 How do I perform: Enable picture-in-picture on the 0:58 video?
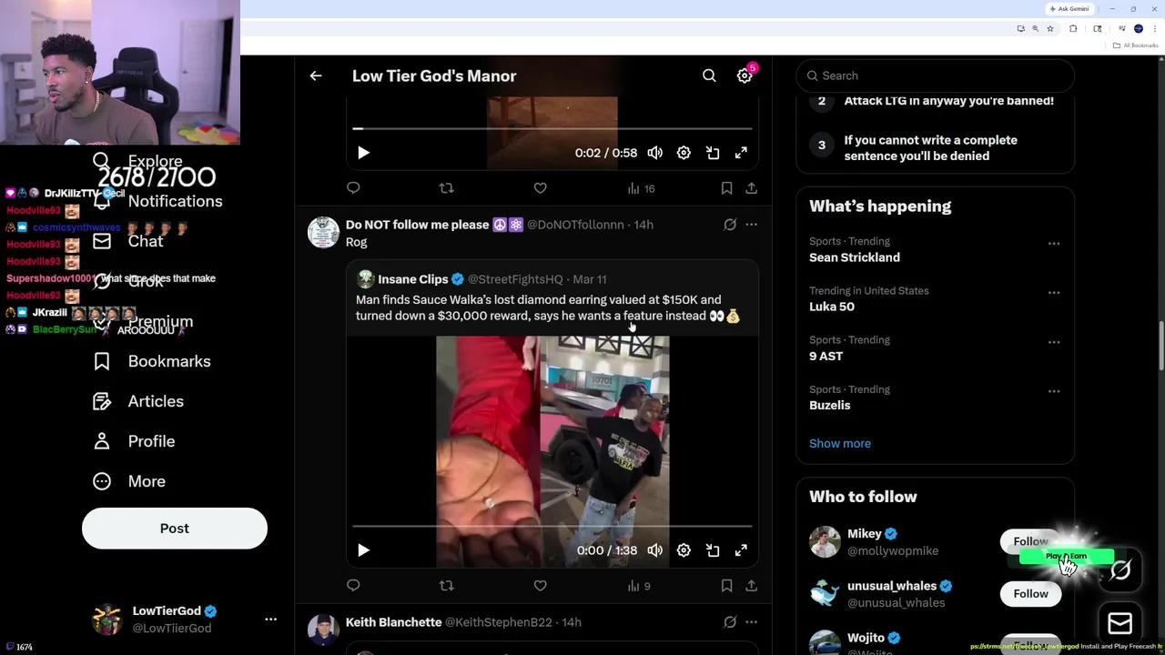click(x=713, y=153)
